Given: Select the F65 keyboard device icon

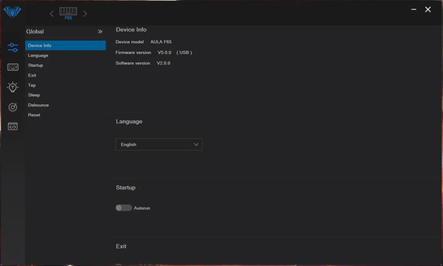Looking at the screenshot, I should coord(68,13).
